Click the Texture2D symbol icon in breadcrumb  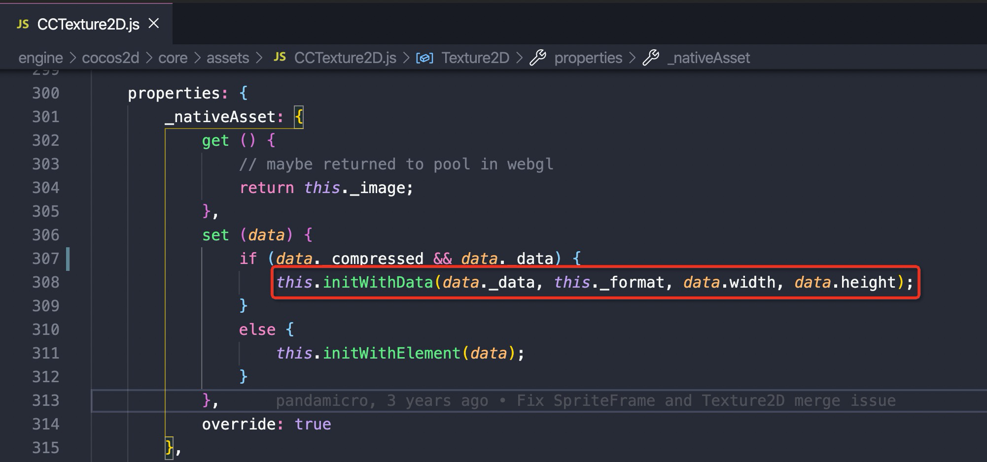(x=424, y=58)
